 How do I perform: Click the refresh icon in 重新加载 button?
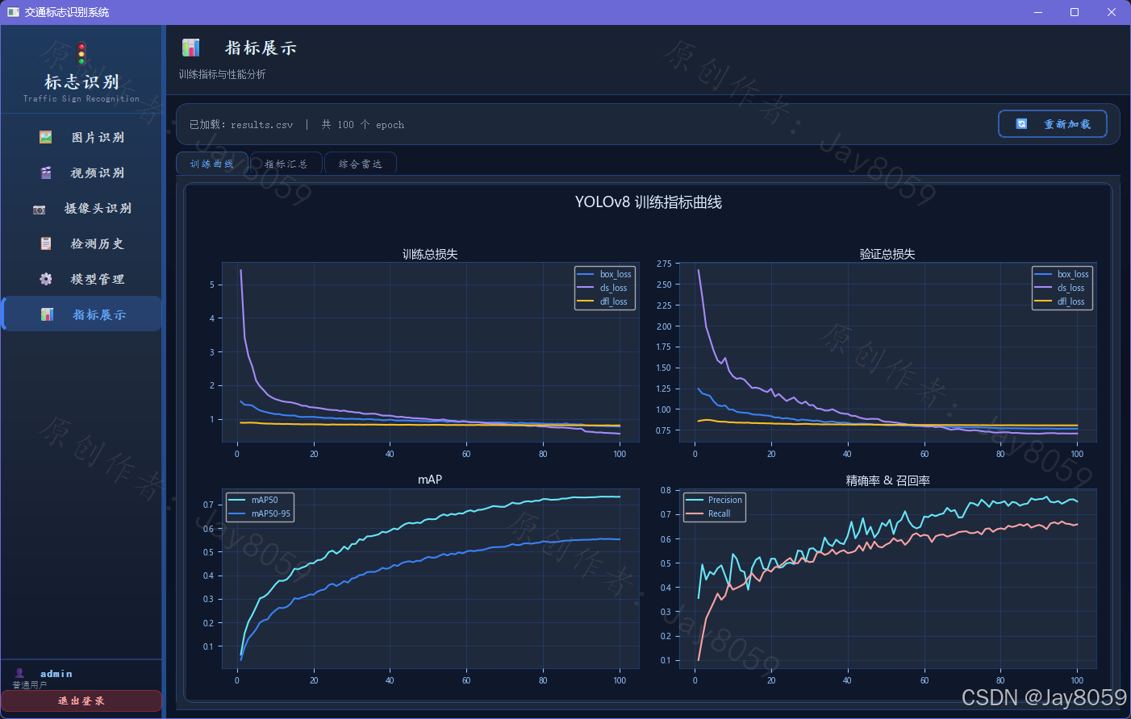(1021, 124)
